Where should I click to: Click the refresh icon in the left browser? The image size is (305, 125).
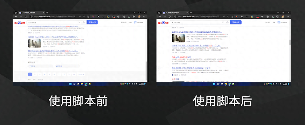point(26,16)
